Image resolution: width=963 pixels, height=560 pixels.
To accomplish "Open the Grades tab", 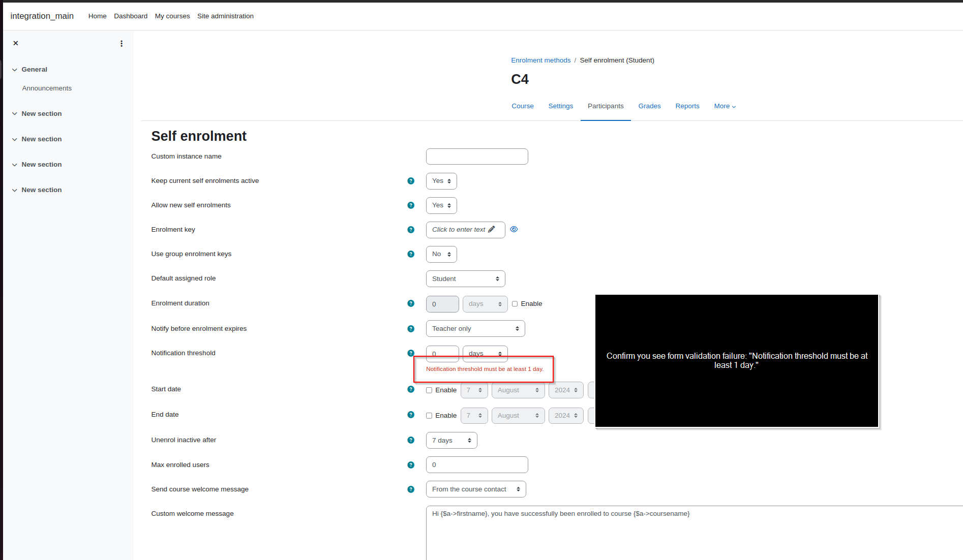I will point(649,106).
